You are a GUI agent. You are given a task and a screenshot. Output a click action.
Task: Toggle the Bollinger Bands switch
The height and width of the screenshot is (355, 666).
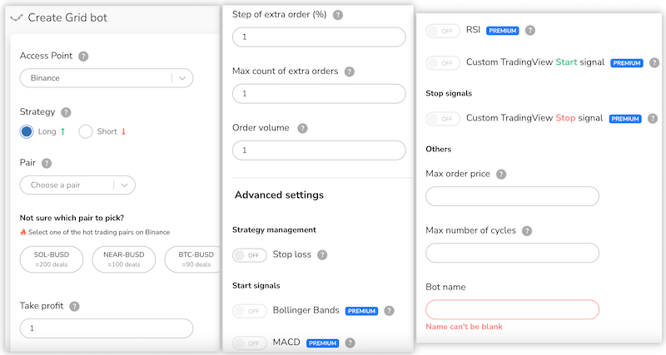click(249, 311)
